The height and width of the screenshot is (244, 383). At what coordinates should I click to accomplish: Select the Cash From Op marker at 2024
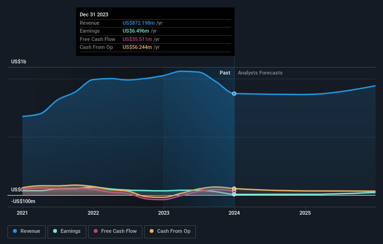[x=234, y=189]
